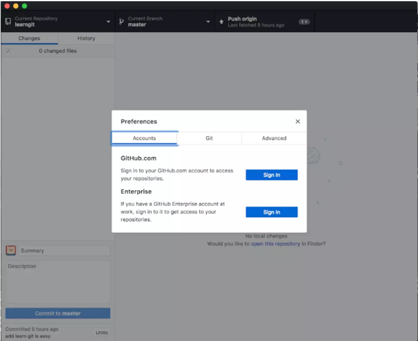418x341 pixels.
Task: Expand the Current Branch master dropdown
Action: 165,22
